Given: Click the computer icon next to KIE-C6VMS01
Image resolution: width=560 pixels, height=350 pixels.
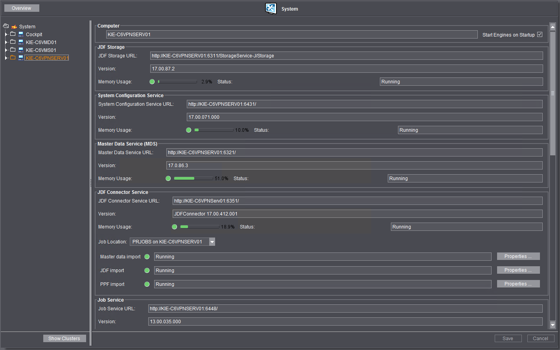Looking at the screenshot, I should 20,50.
